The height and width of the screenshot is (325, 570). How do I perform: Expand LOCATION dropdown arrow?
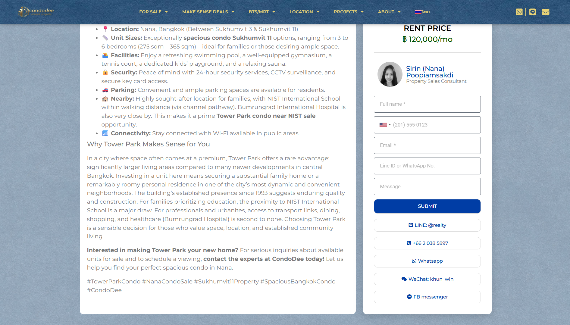point(318,12)
